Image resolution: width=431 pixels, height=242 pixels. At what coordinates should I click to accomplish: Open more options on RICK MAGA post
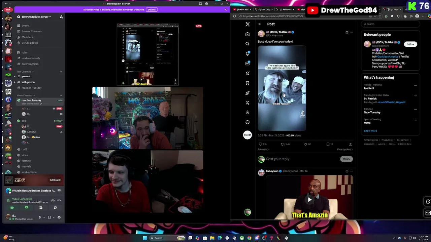(x=352, y=32)
